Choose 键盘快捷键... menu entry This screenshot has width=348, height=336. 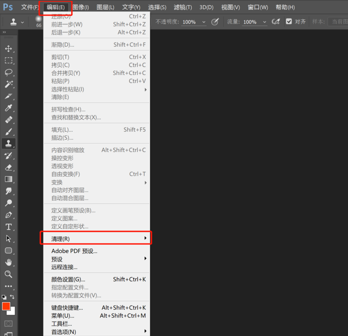coord(97,307)
